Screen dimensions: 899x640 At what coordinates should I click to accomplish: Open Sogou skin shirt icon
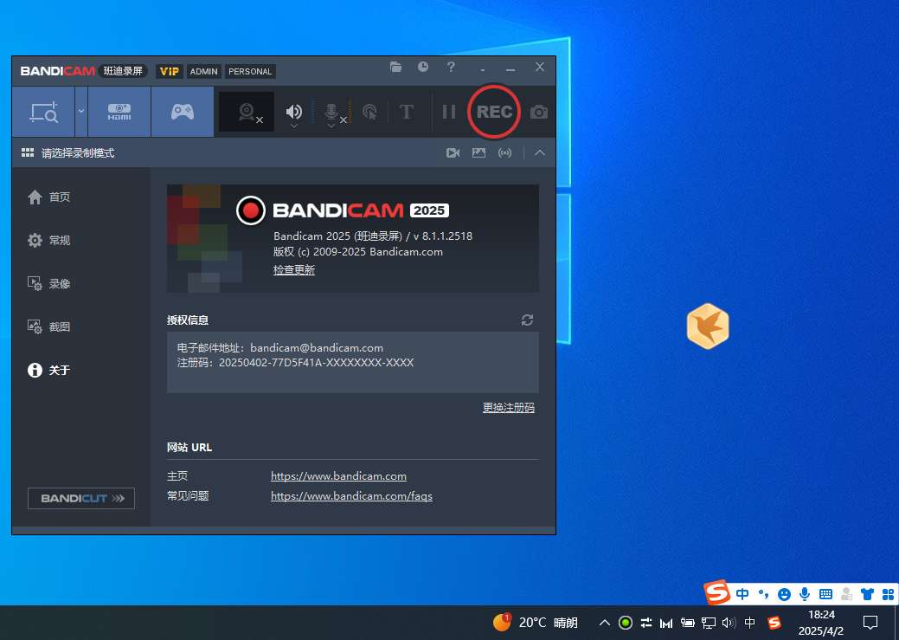[868, 594]
